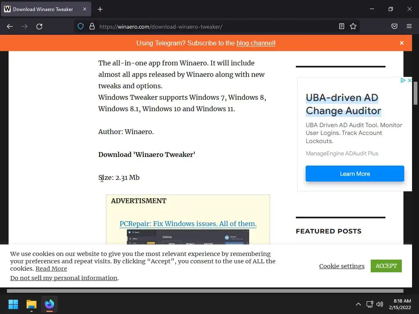This screenshot has height=314, width=419.
Task: Open the Windows Start menu
Action: 13,304
